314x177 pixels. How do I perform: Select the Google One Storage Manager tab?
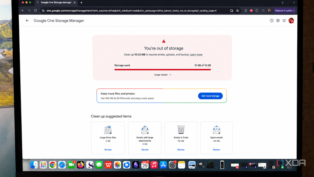pos(56,3)
